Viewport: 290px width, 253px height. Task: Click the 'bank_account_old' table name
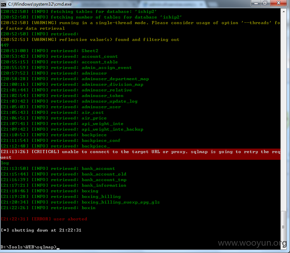click(x=104, y=174)
